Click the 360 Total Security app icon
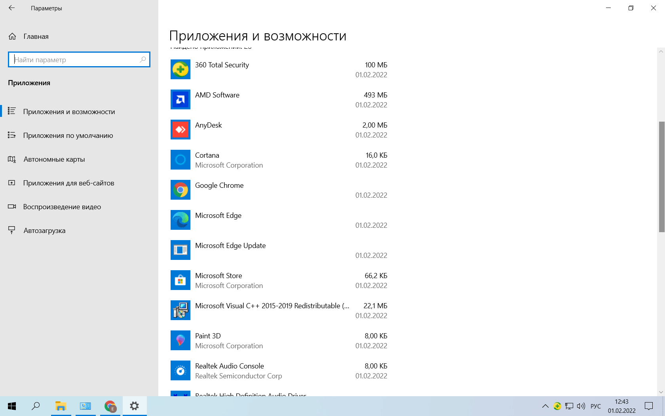665x416 pixels. (x=180, y=69)
